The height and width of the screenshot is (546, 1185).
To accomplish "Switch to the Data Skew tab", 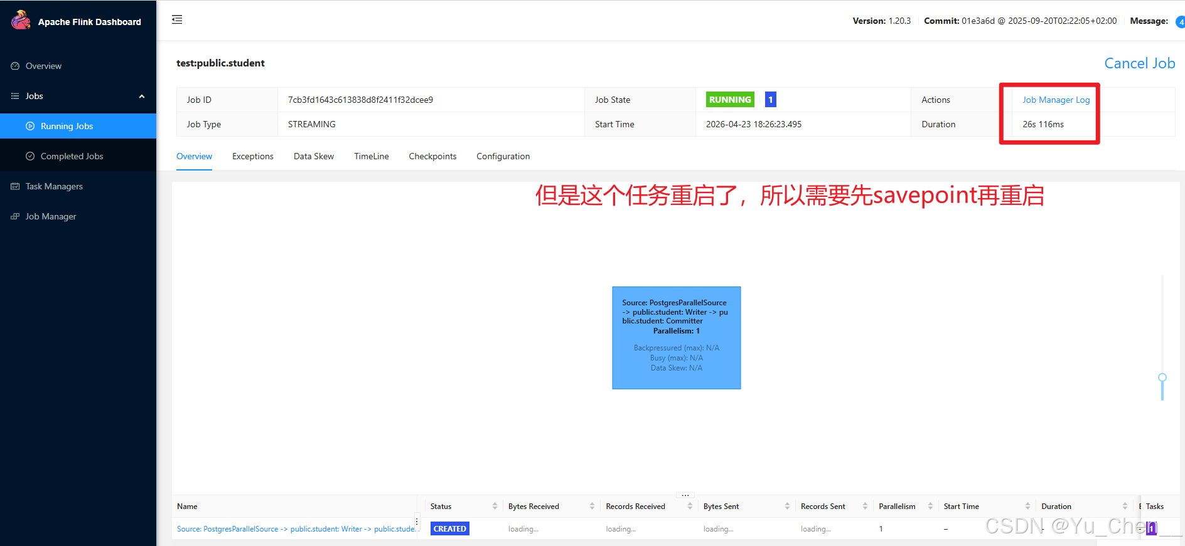I will 314,156.
